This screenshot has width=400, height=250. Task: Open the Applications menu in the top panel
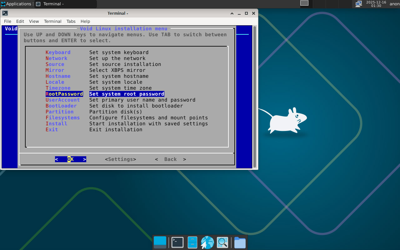click(x=16, y=4)
